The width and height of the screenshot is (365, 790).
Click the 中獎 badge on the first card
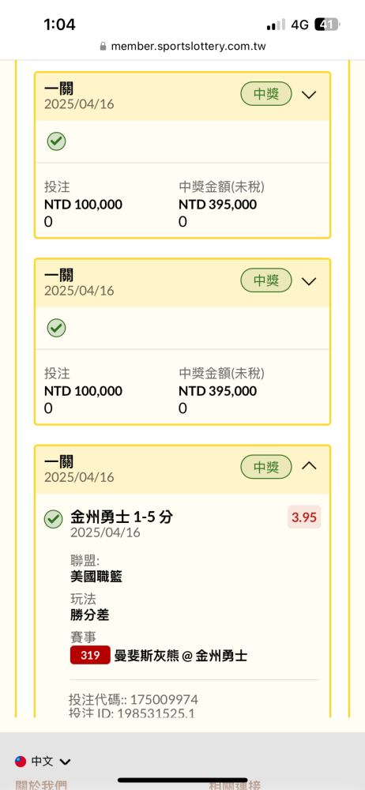(266, 94)
